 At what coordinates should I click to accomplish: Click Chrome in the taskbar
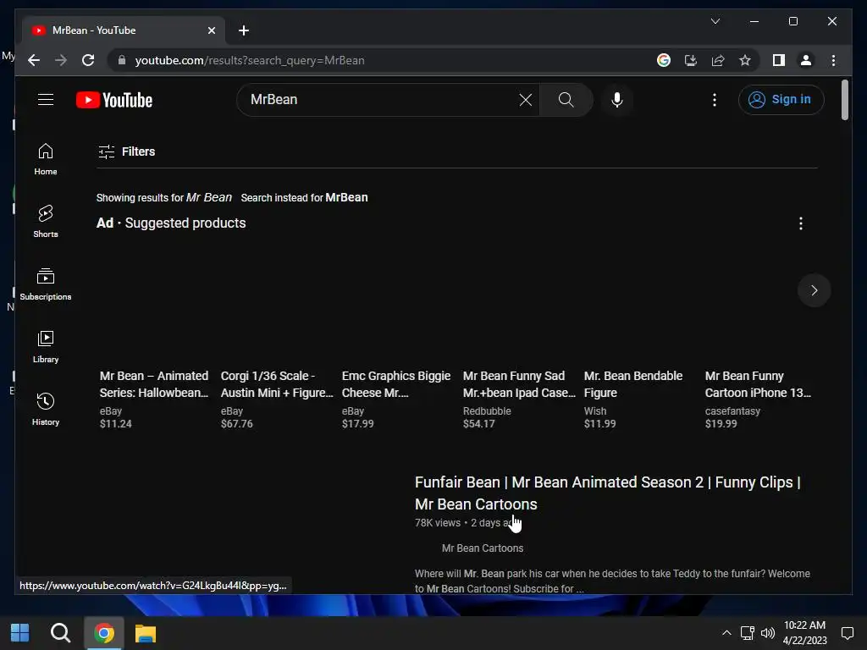[x=103, y=633]
